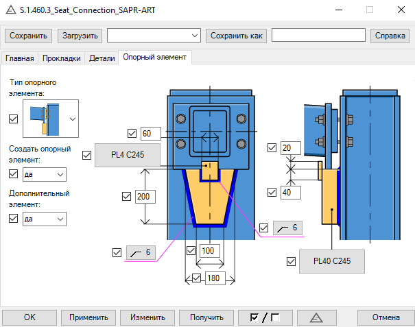Click the PL4 C245 plate field
The image size is (415, 327).
tap(127, 156)
